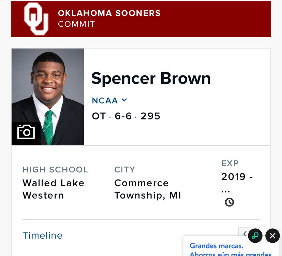Click the Oklahoma Sooners OU logo
The width and height of the screenshot is (282, 256).
[36, 19]
